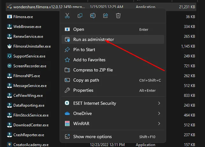This screenshot has width=205, height=147.
Task: Choose Show more options
Action: pos(113,137)
